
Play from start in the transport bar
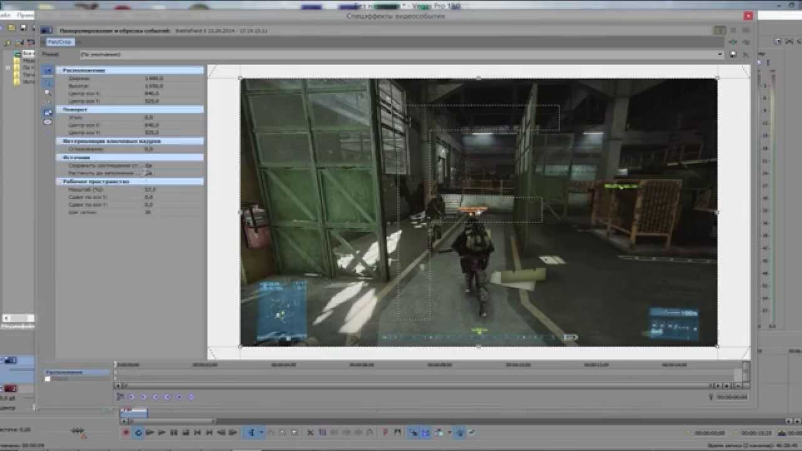click(x=150, y=432)
